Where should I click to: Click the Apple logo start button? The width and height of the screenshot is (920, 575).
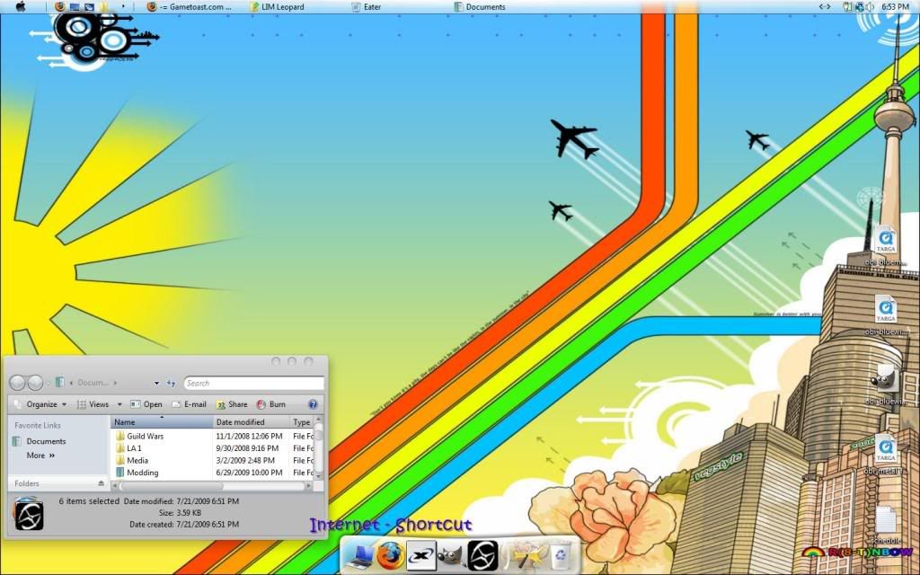[x=21, y=6]
